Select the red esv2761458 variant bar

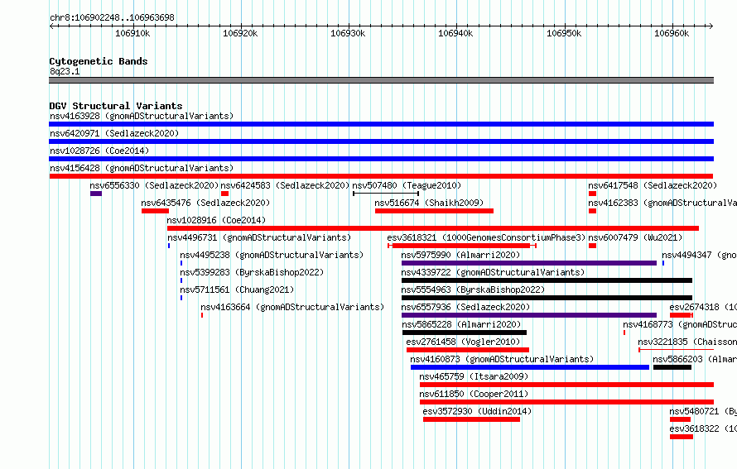point(468,350)
